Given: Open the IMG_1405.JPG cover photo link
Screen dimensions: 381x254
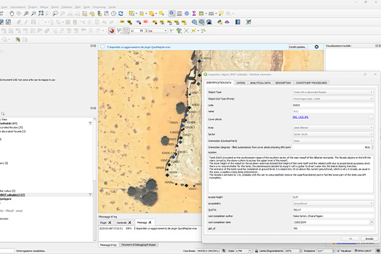Looking at the screenshot, I should pyautogui.click(x=300, y=117).
